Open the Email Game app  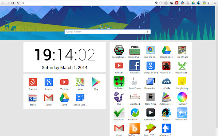(135, 81)
